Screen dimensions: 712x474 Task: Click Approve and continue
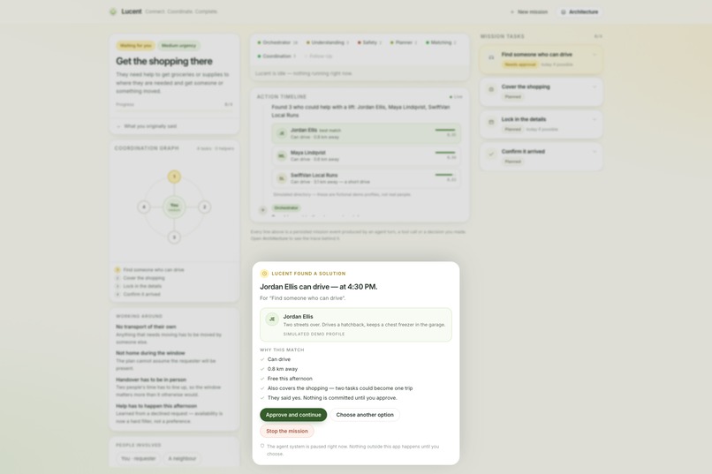point(293,415)
